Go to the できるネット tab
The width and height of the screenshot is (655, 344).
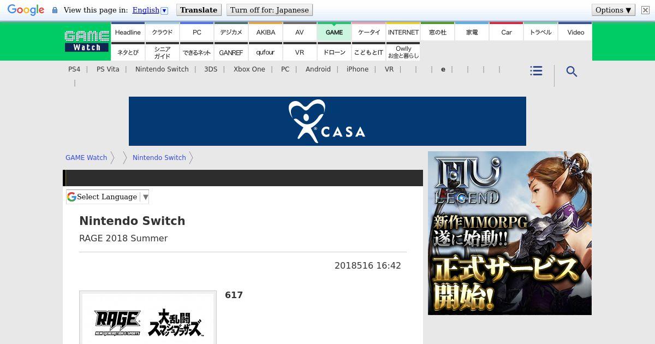tap(197, 52)
